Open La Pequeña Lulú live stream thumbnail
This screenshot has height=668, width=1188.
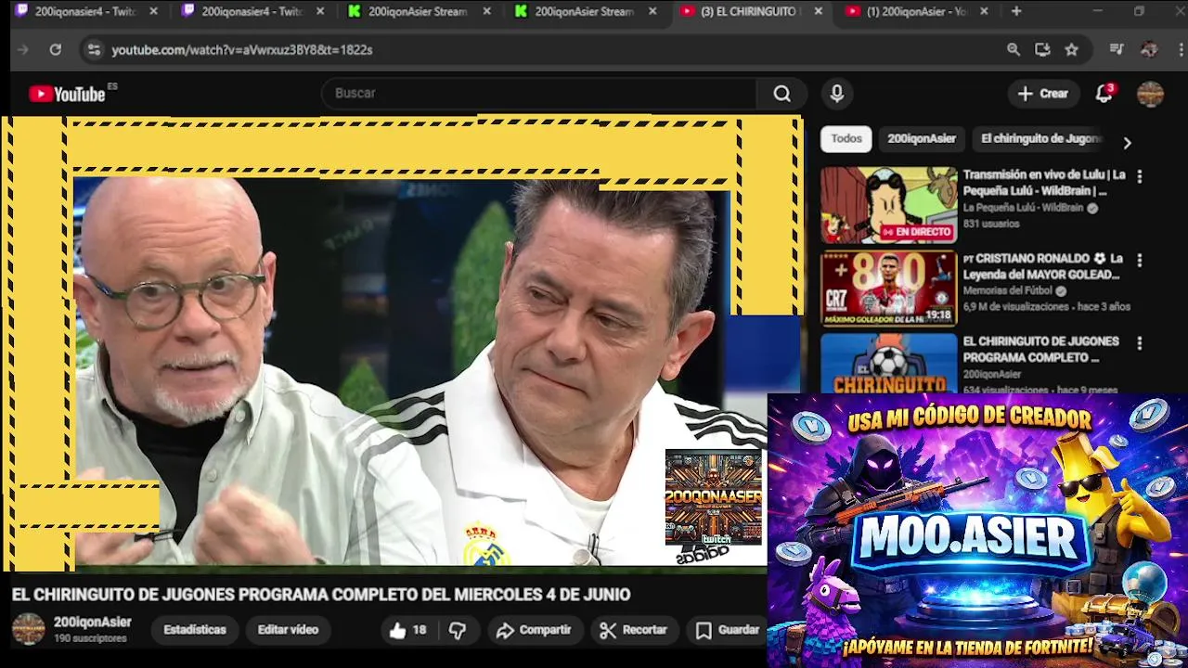pyautogui.click(x=888, y=205)
